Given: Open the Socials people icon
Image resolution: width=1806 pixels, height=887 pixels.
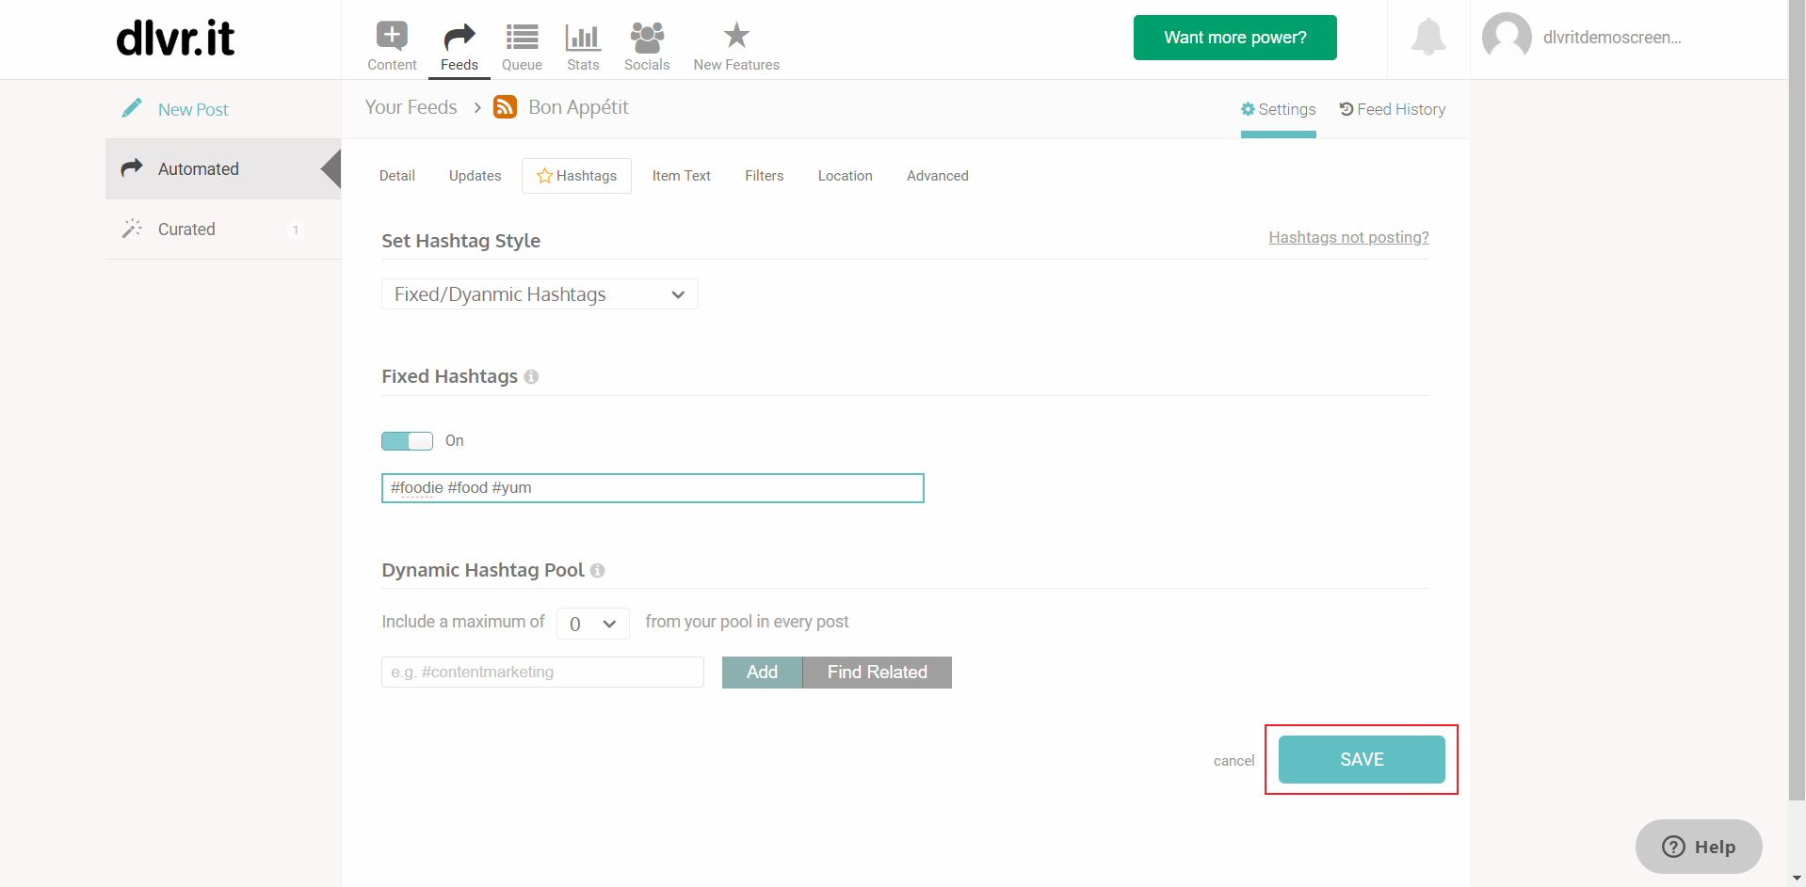Looking at the screenshot, I should (647, 37).
